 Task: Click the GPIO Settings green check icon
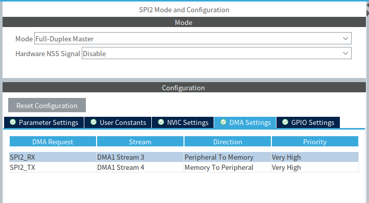point(285,122)
